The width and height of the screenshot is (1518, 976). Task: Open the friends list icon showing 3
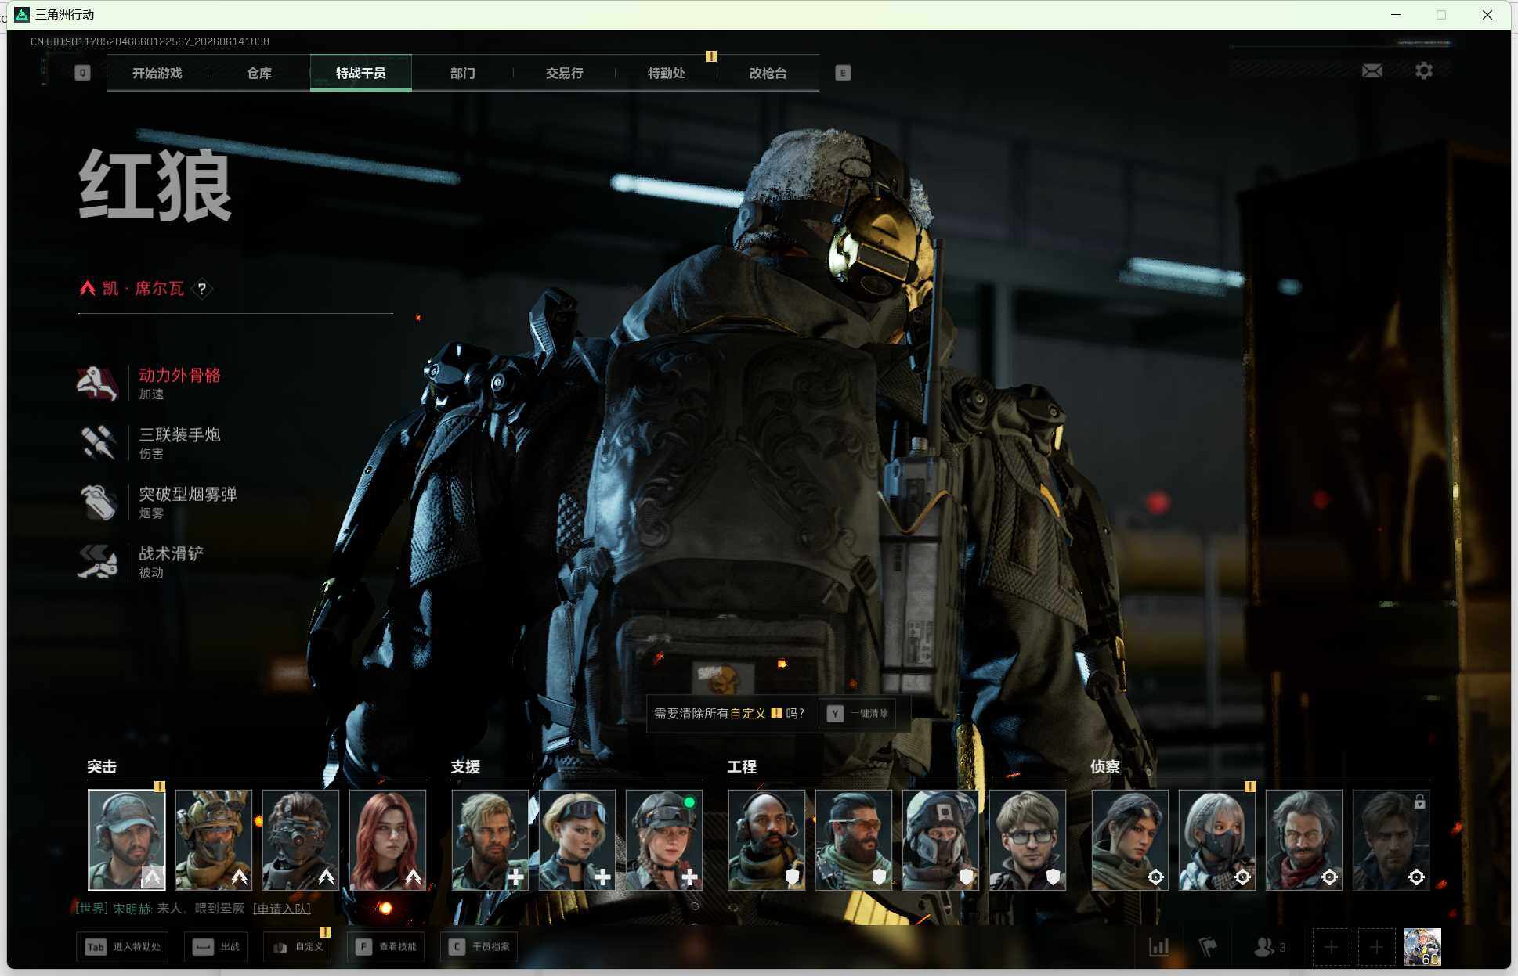click(1269, 947)
